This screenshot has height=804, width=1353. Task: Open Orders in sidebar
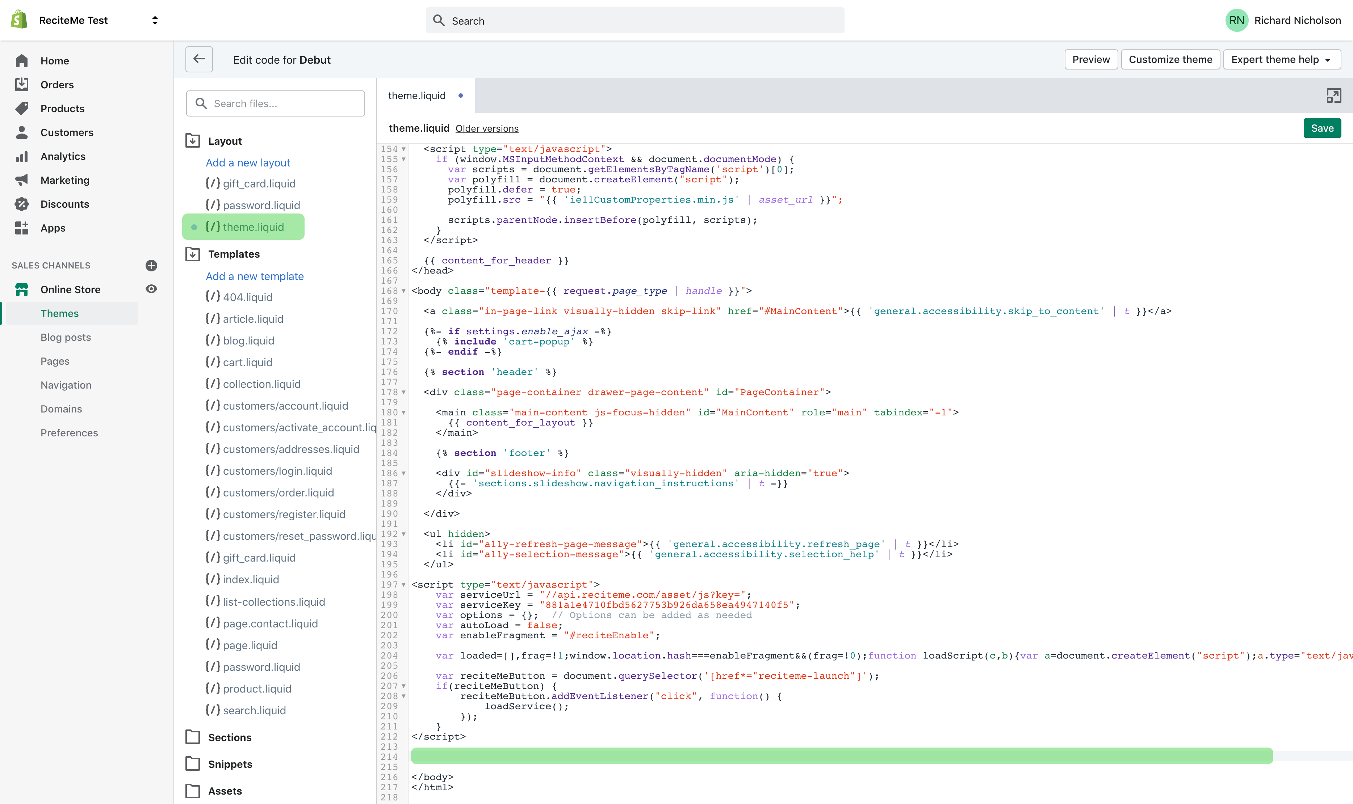tap(22, 85)
